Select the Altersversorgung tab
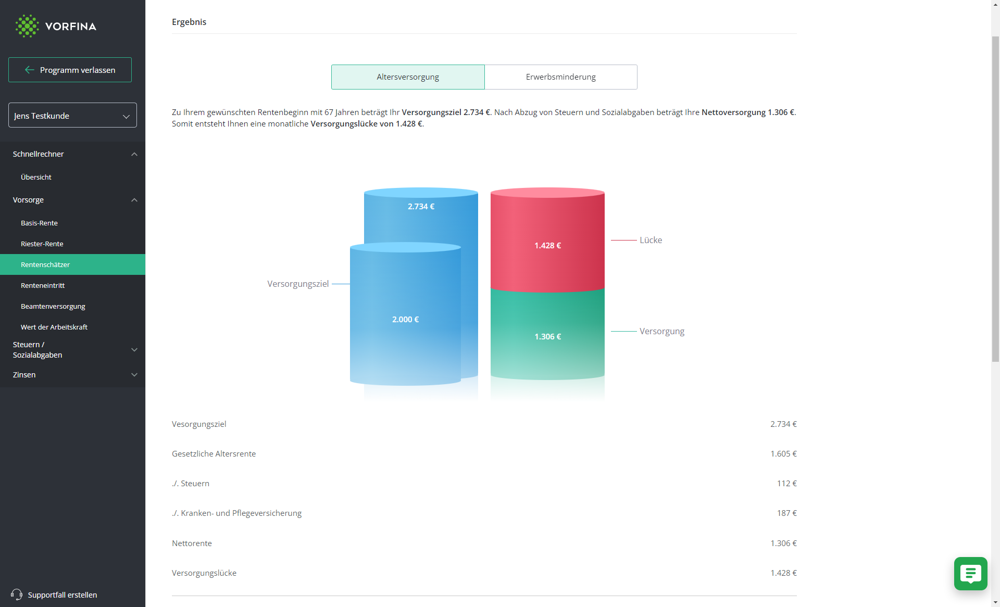 [x=408, y=77]
